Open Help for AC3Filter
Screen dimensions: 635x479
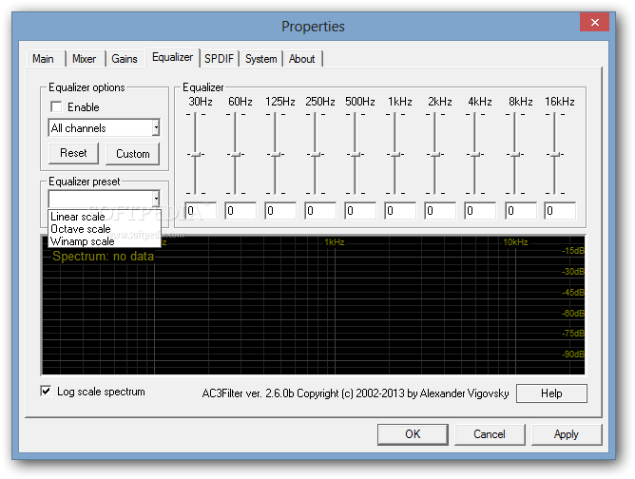(551, 393)
